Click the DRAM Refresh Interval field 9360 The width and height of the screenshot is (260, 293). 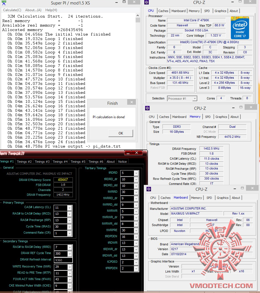click(x=63, y=260)
